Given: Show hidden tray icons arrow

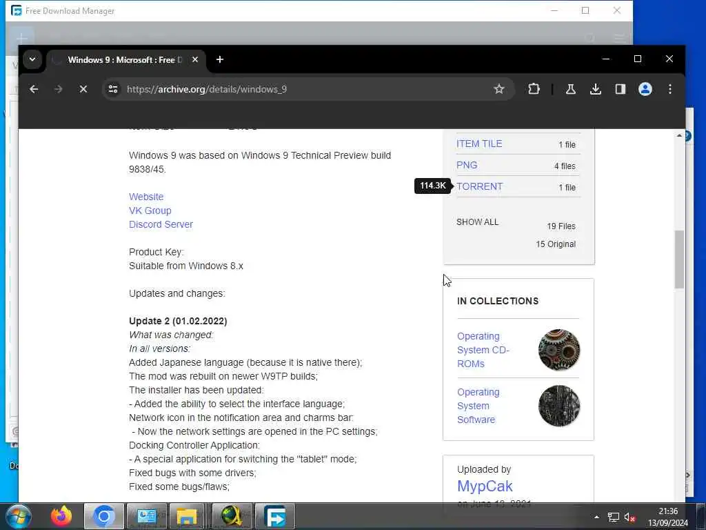Looking at the screenshot, I should click(596, 517).
